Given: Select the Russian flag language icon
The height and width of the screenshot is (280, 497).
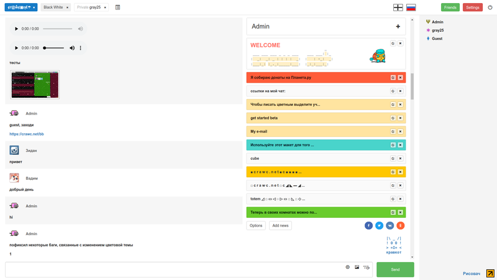Looking at the screenshot, I should click(411, 7).
